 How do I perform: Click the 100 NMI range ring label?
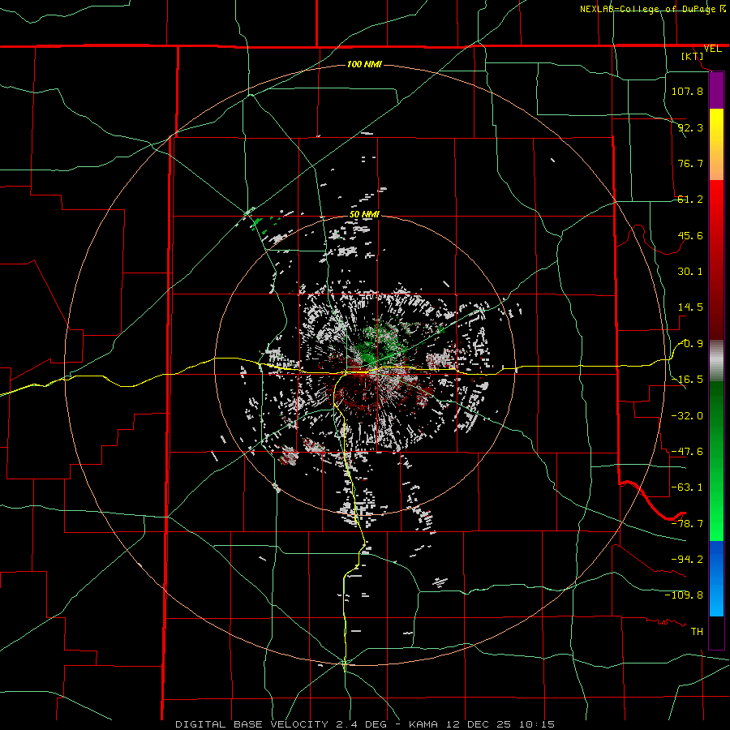[x=364, y=64]
